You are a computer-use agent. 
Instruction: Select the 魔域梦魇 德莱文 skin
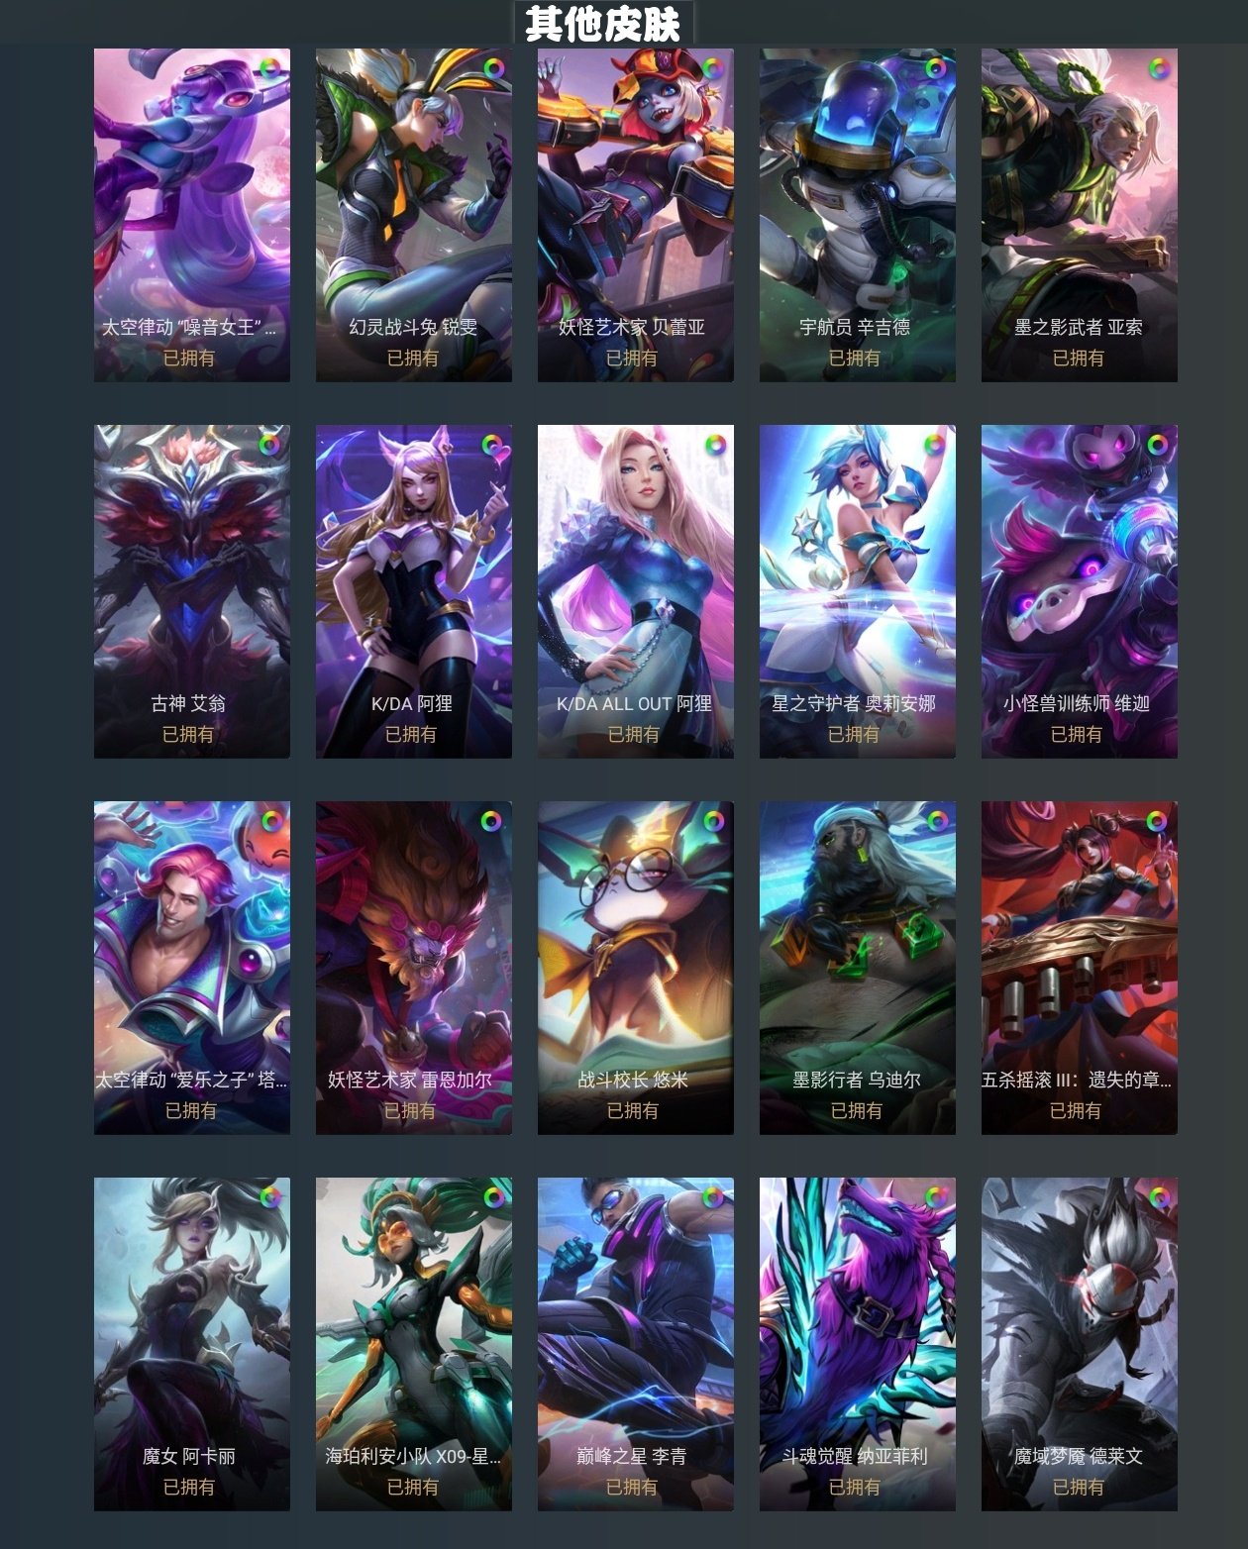click(1080, 1344)
